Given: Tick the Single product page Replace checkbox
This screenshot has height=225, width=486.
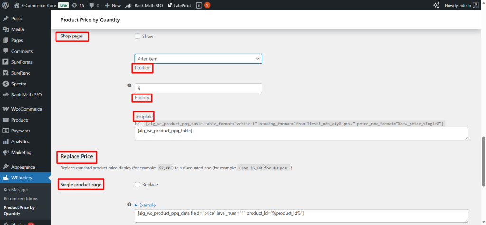Looking at the screenshot, I should pyautogui.click(x=138, y=184).
